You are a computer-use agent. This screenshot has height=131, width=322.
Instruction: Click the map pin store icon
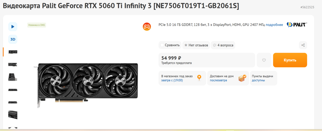pos(199,78)
